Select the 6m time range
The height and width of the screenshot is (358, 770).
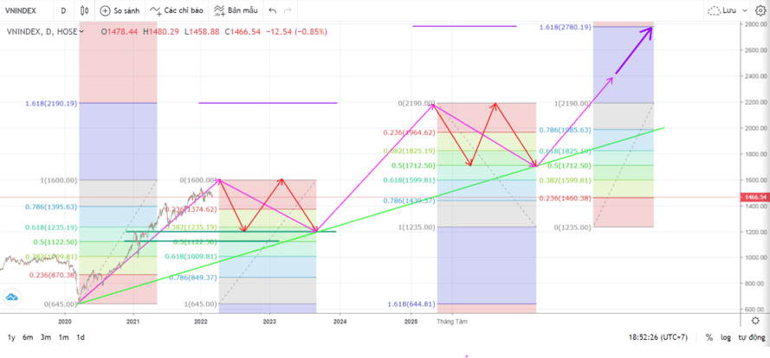click(x=28, y=337)
